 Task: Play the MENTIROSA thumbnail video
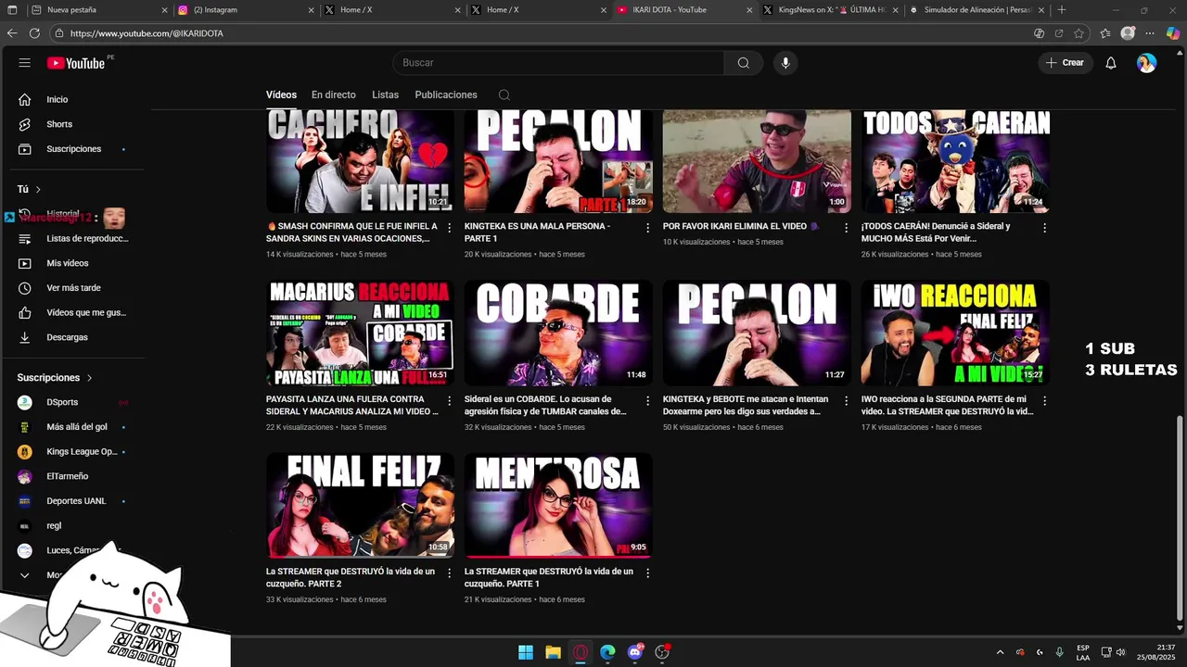tap(558, 505)
